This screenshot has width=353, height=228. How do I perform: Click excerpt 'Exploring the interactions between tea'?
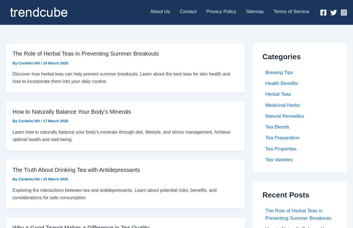pos(114,194)
